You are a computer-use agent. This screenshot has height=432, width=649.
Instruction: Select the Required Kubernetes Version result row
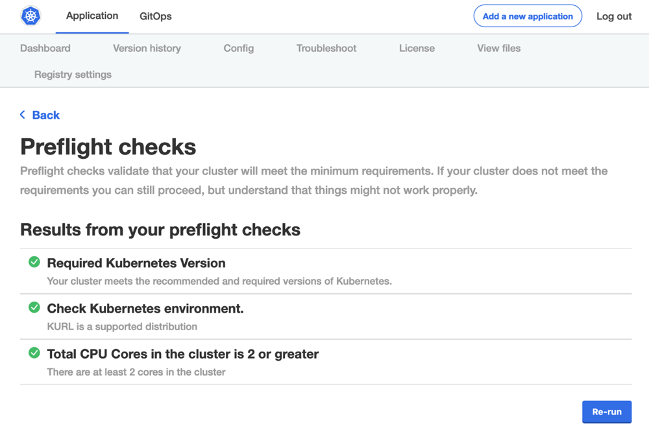(x=325, y=272)
